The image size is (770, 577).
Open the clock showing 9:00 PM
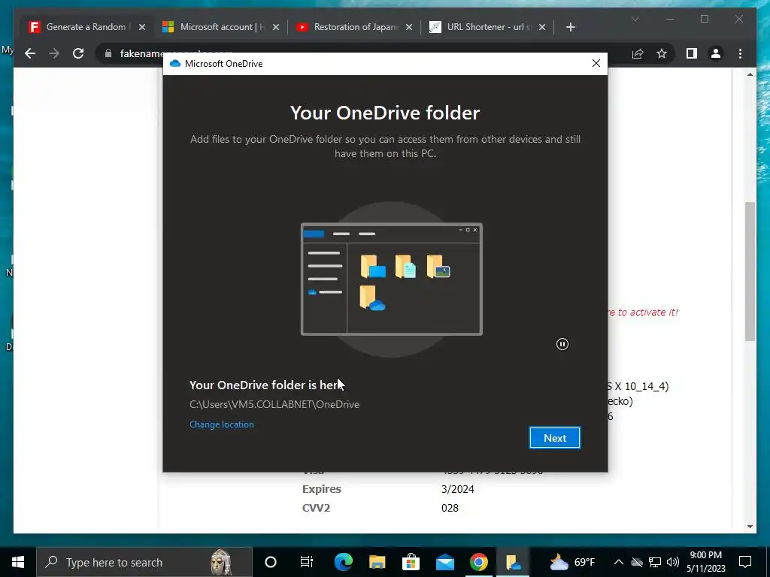[x=705, y=562]
